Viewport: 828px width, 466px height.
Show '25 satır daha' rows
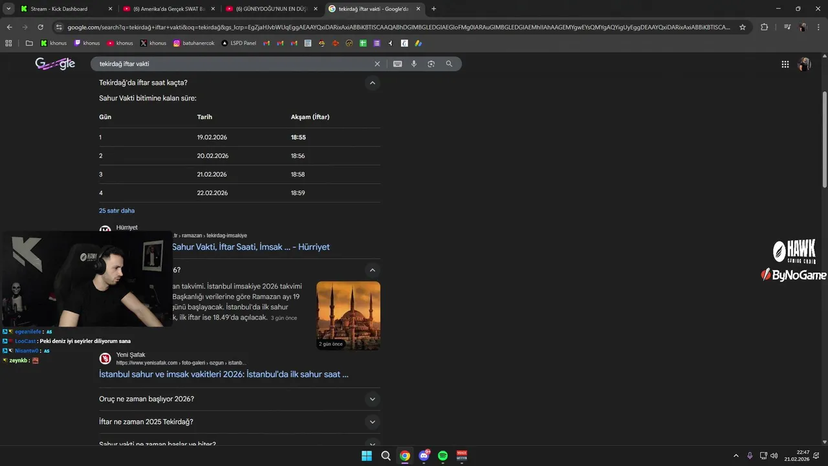point(116,211)
